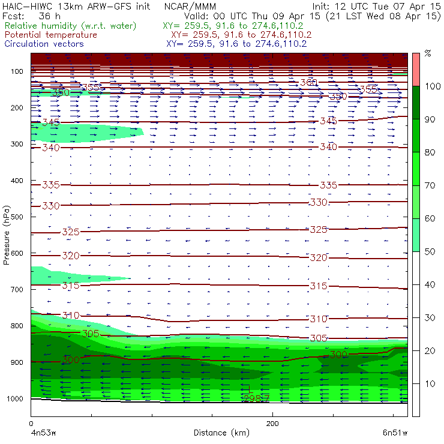Click the 'NCAR/MMM' header text

[x=190, y=7]
